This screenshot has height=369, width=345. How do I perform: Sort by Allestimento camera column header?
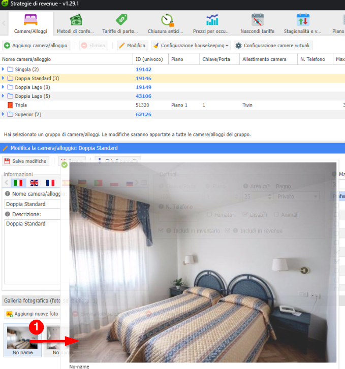(x=268, y=59)
